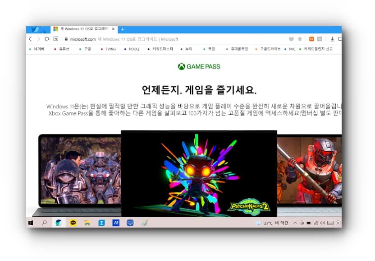The image size is (375, 261).
Task: Open the MIC bookmark
Action: point(290,49)
